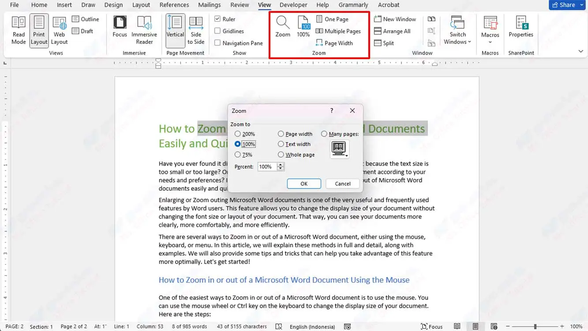Click the accessibility status bar icon
Screen dimensions: 588x331
point(347,327)
